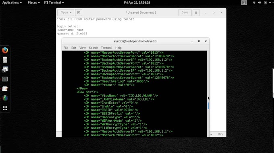Image resolution: width=274 pixels, height=153 pixels.
Task: Click the Row No="3" line in terminal
Action: pos(87,92)
